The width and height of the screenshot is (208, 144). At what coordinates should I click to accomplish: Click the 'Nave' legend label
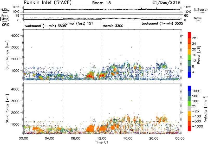point(198,18)
